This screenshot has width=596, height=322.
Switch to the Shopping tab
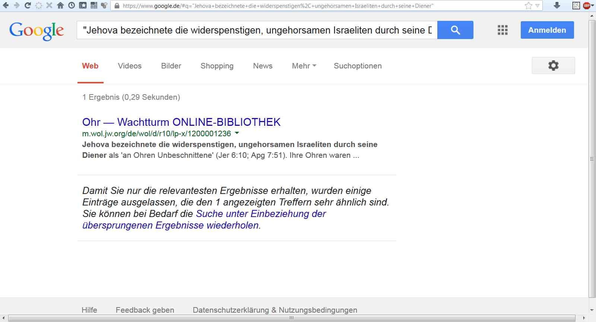click(217, 66)
